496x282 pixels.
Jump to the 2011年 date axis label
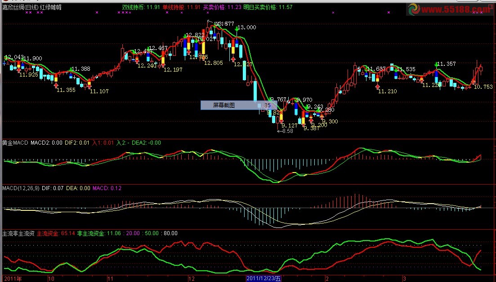tap(13, 279)
